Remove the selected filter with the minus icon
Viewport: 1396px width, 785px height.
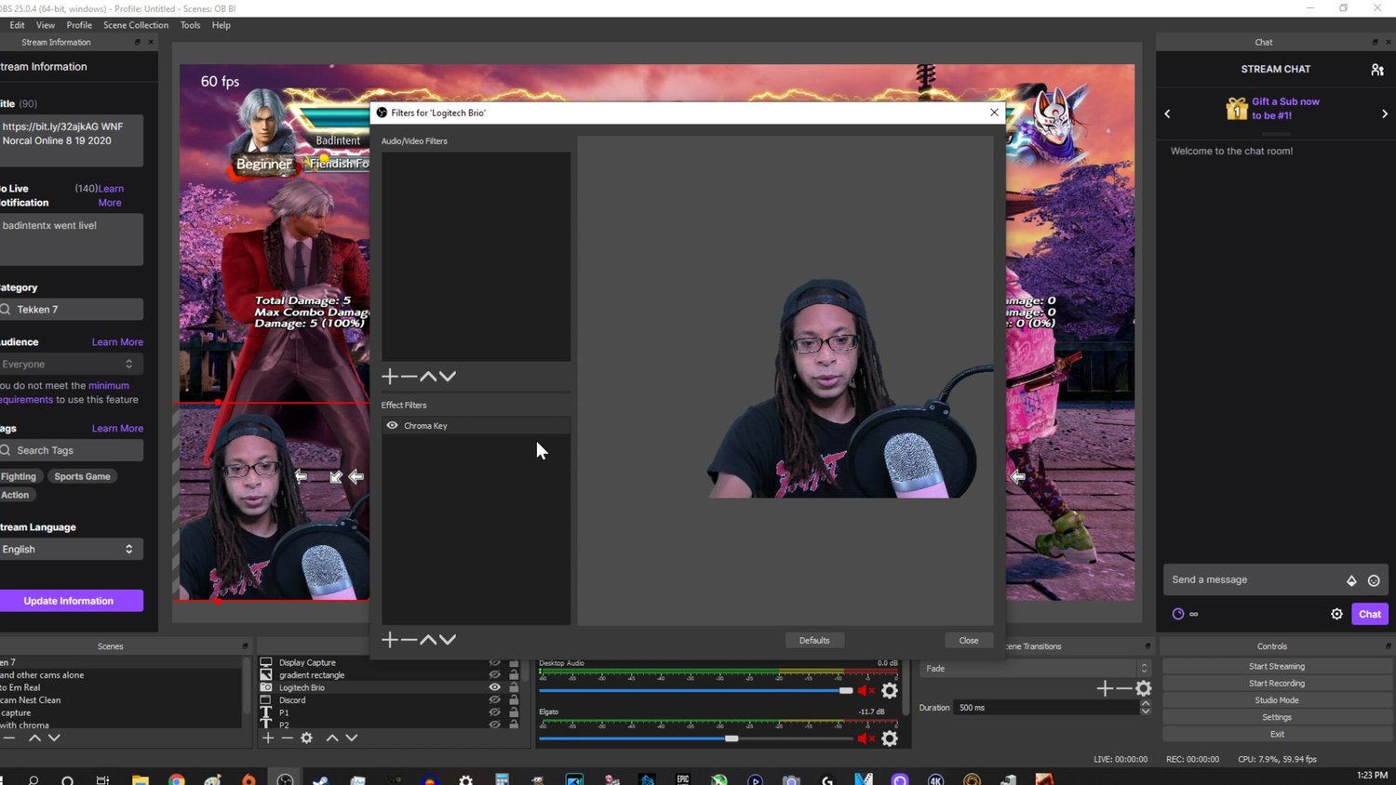point(409,639)
